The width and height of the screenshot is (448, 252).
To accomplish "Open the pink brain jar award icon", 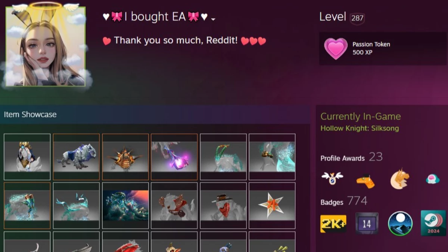I will pyautogui.click(x=433, y=179).
